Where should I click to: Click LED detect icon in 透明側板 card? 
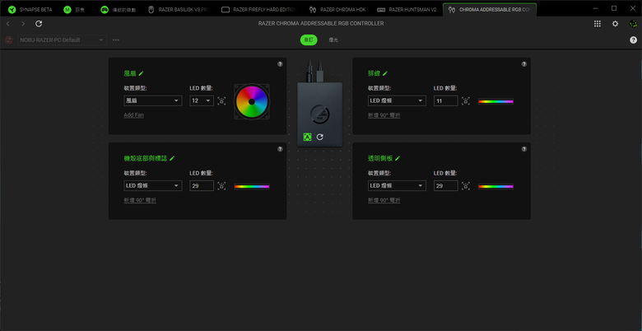click(x=466, y=186)
